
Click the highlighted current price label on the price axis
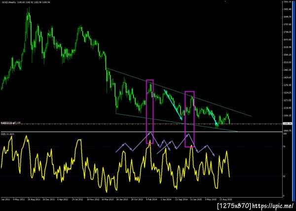(287, 123)
